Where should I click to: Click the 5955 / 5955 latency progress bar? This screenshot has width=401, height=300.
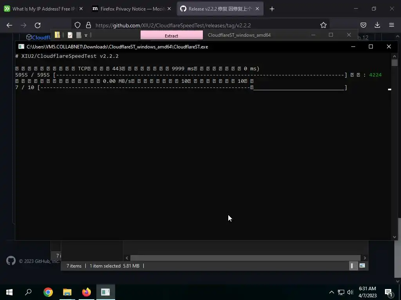point(200,75)
